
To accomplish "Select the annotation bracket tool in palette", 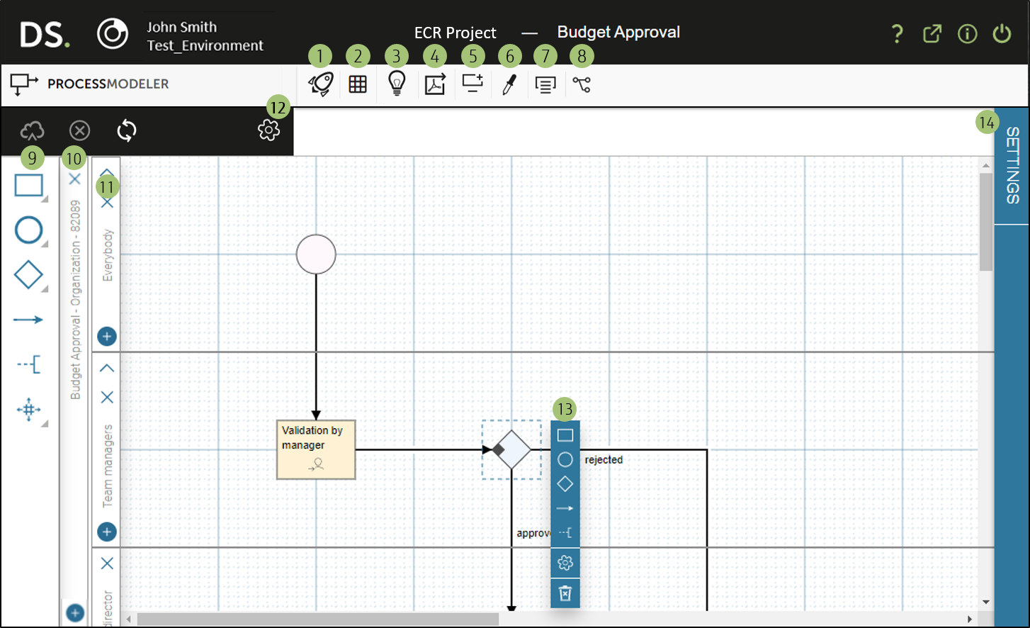I will [29, 364].
